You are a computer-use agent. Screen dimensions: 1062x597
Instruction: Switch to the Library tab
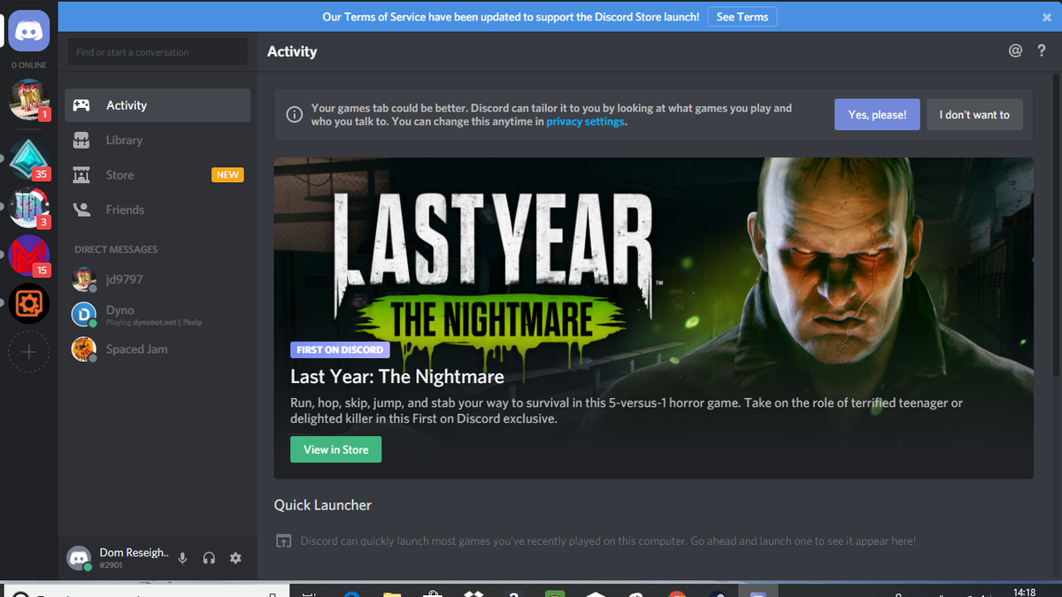coord(126,140)
